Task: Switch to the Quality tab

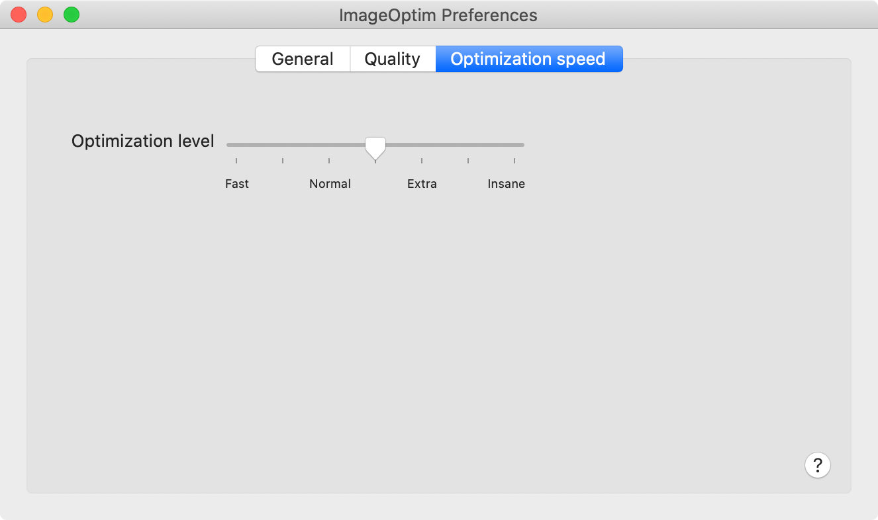Action: pos(393,59)
